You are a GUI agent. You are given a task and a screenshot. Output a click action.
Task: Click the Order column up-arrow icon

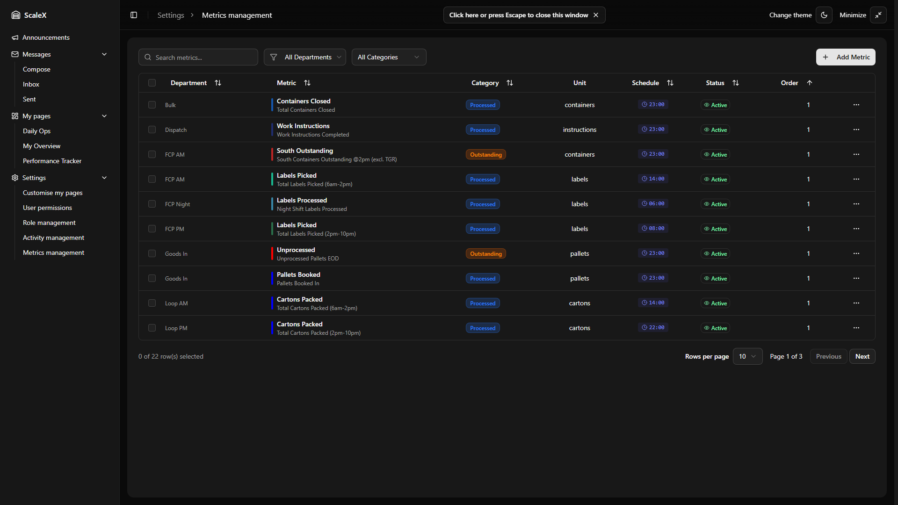coord(810,83)
